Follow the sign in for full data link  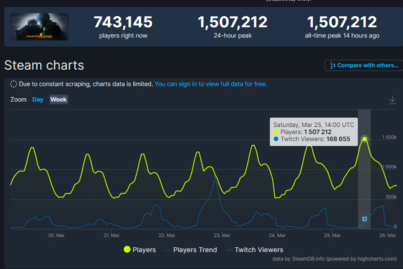[210, 84]
